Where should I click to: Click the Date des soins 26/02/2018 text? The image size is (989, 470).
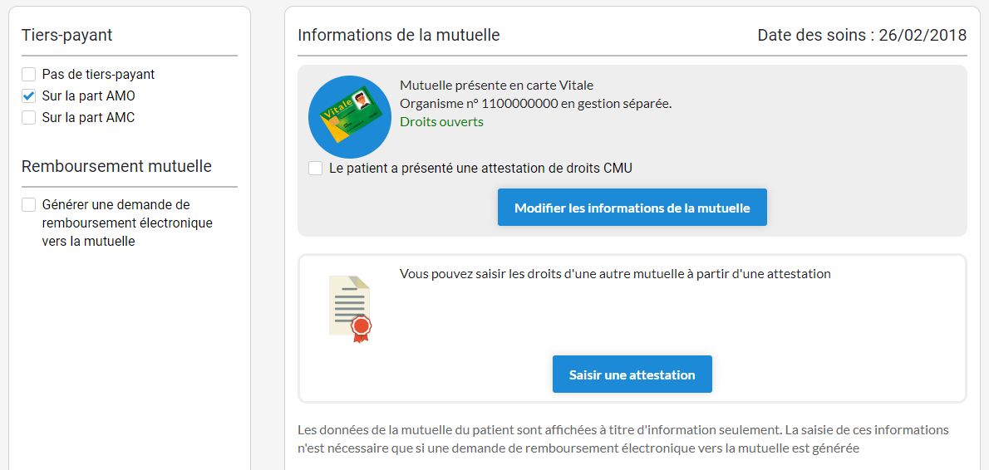pos(862,35)
